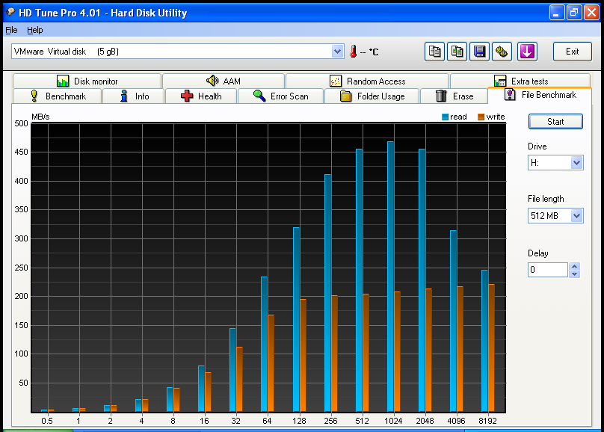The width and height of the screenshot is (604, 432).
Task: Open the Random Access tab
Action: click(x=368, y=81)
